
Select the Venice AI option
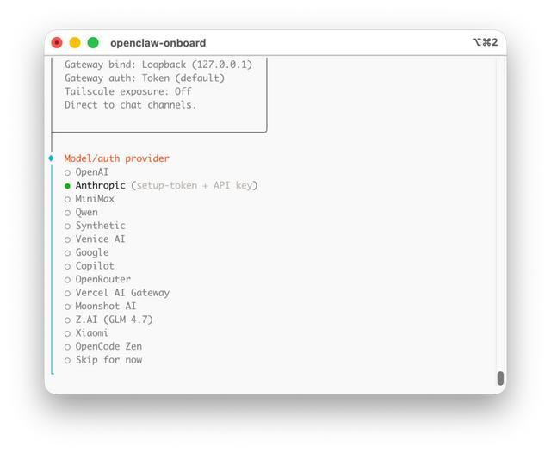point(100,239)
